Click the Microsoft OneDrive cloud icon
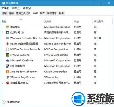The image size is (114, 107). tap(7, 60)
